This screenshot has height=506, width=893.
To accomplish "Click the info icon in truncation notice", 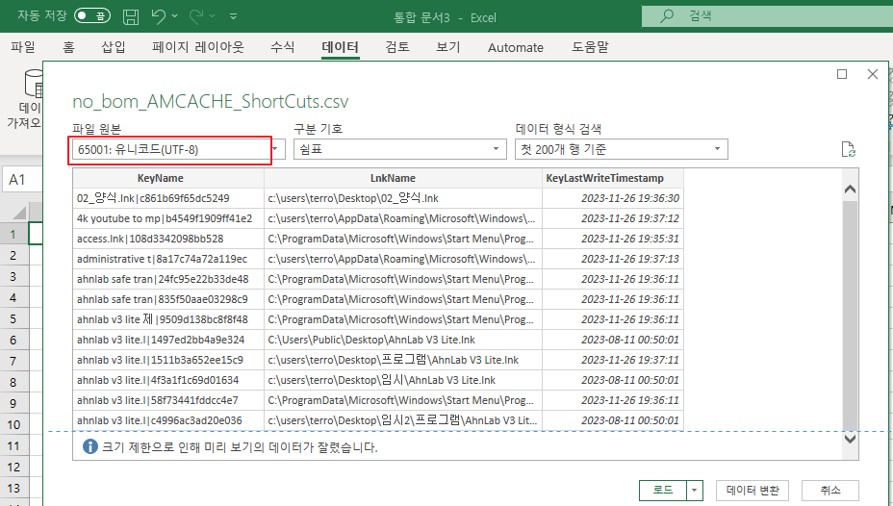I will (x=90, y=446).
